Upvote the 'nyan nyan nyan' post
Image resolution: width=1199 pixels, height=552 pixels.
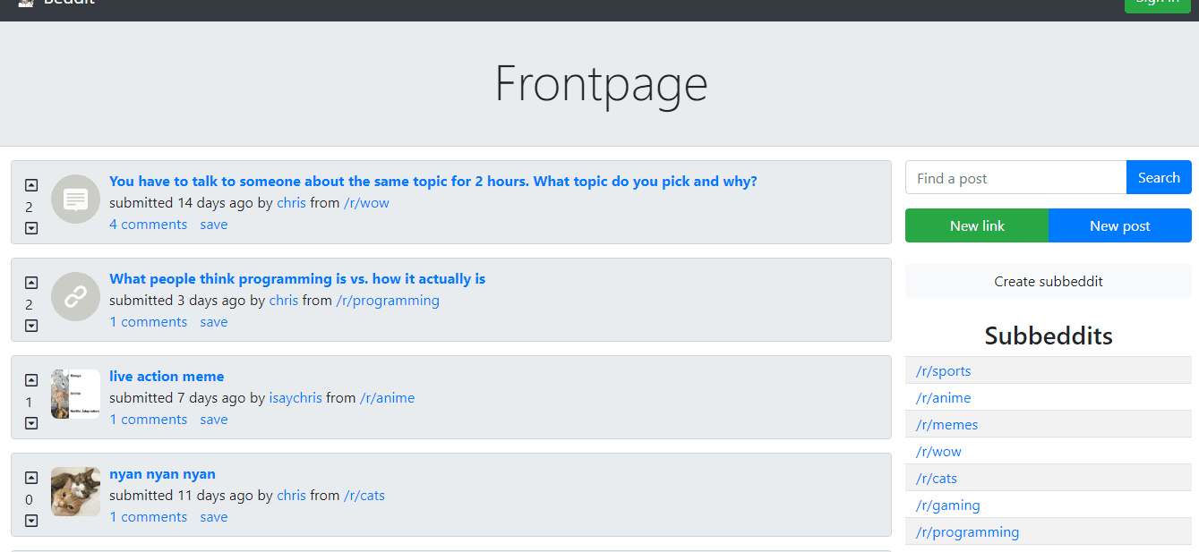pos(31,478)
